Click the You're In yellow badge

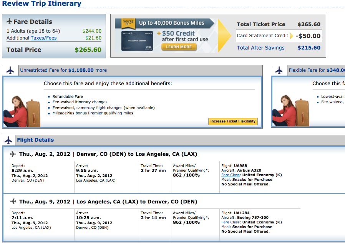pyautogui.click(x=128, y=22)
